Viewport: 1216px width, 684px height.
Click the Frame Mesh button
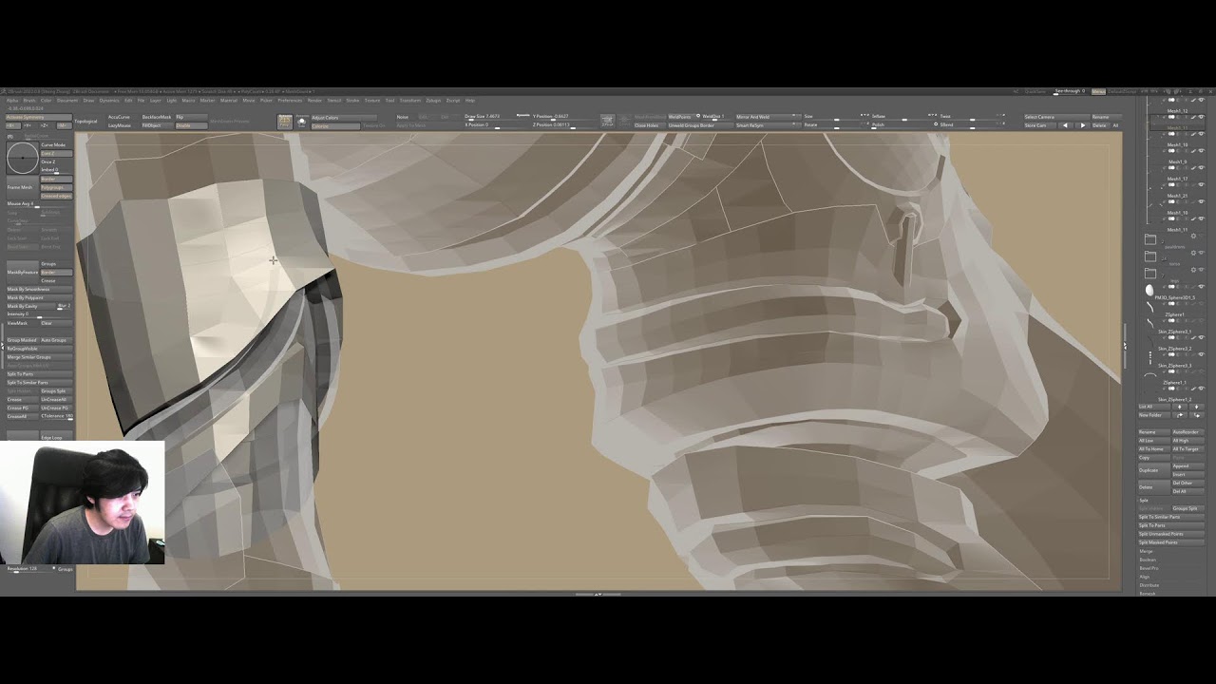click(x=23, y=187)
